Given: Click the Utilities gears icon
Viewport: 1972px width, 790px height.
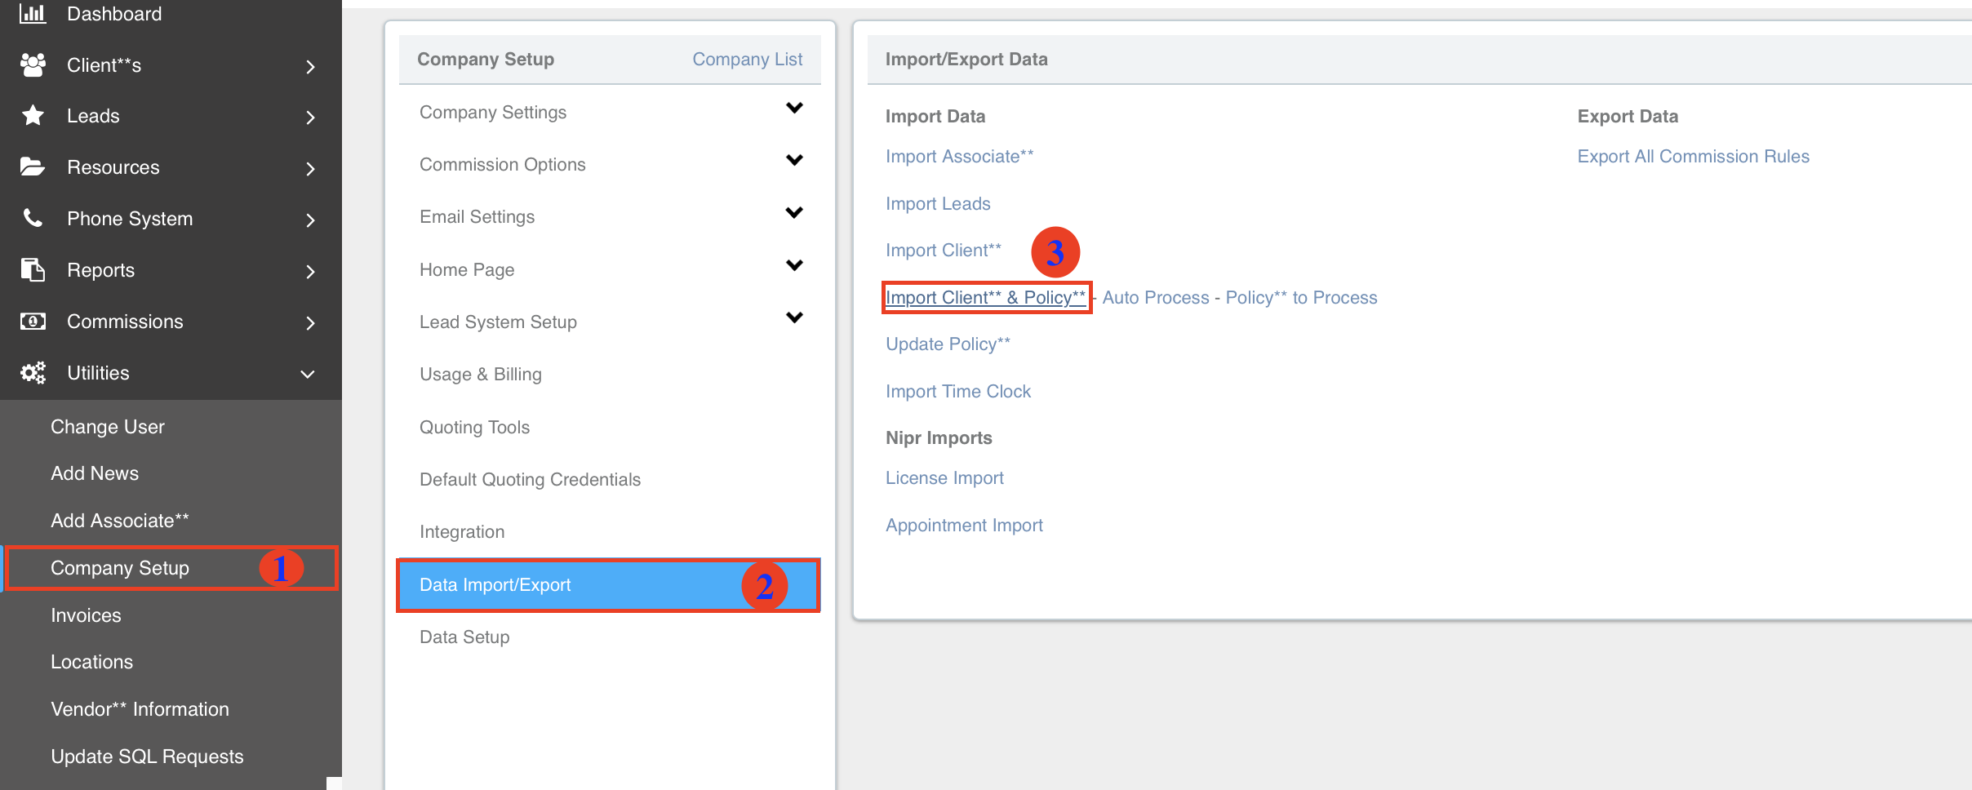Looking at the screenshot, I should [x=33, y=373].
